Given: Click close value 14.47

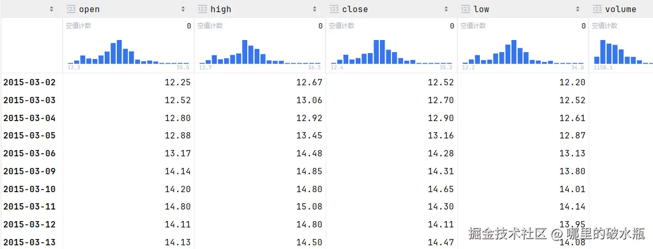Looking at the screenshot, I should pos(441,242).
